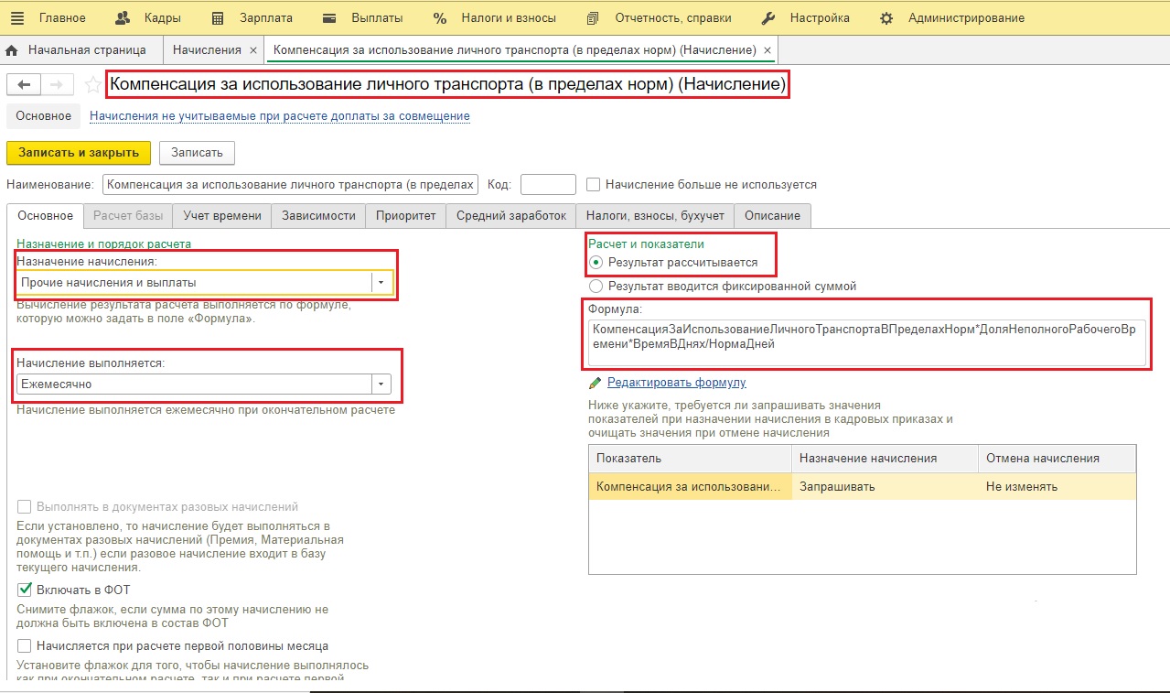The image size is (1170, 693).
Task: Go back with the left arrow button
Action: [x=24, y=84]
